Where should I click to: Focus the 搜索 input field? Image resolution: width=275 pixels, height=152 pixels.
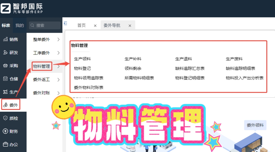tap(45, 26)
